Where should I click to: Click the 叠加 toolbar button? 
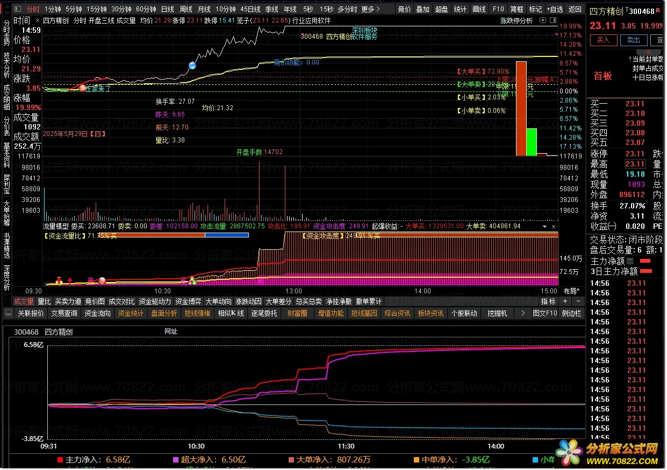(423, 9)
